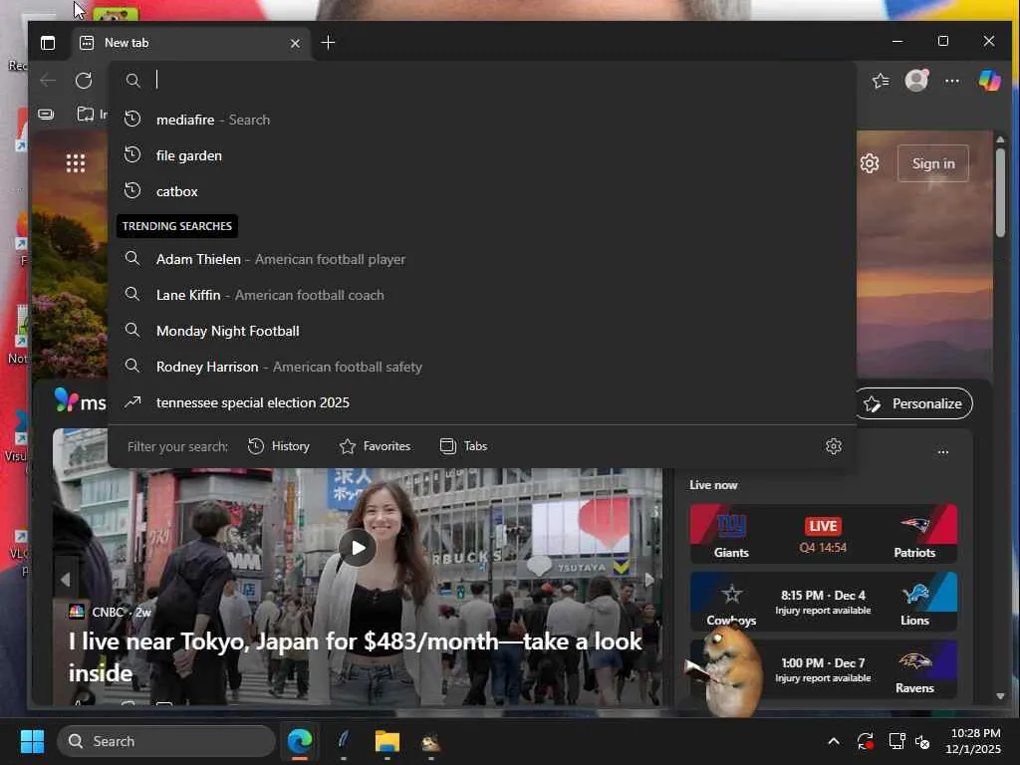Open Cowboys vs Lions game card

coord(823,602)
